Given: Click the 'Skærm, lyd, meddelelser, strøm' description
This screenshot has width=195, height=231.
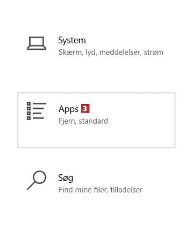Looking at the screenshot, I should [x=111, y=52].
